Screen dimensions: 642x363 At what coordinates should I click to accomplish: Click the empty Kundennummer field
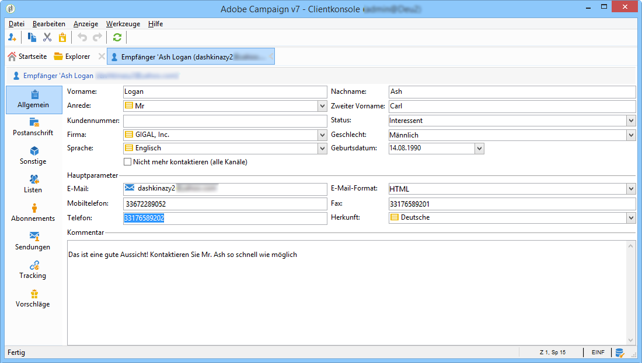[225, 121]
